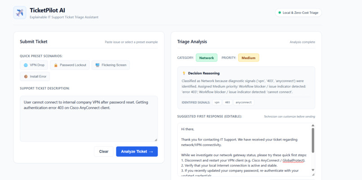
Task: Click the 'IDENTIFIED SIGNALS:' label
Action: [x=196, y=102]
